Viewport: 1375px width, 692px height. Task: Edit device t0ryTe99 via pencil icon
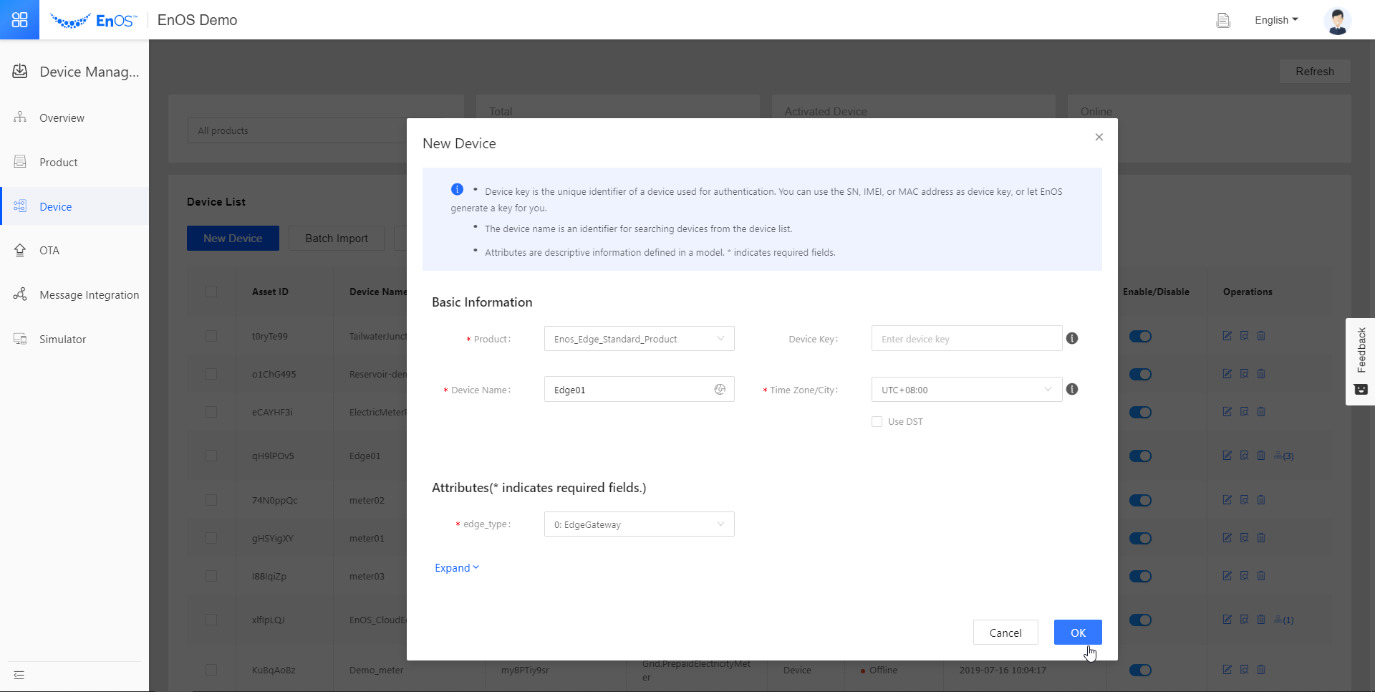click(x=1227, y=336)
